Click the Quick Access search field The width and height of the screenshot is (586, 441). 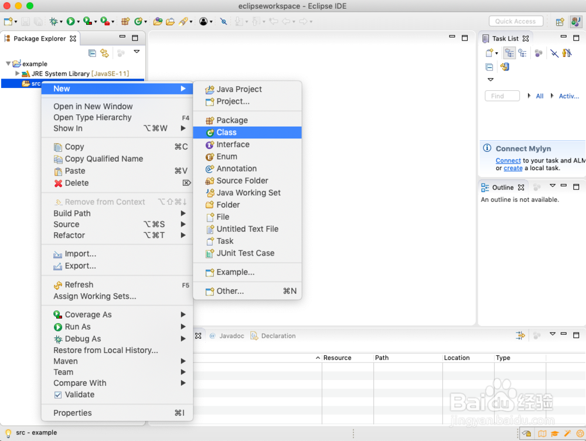[x=515, y=21]
